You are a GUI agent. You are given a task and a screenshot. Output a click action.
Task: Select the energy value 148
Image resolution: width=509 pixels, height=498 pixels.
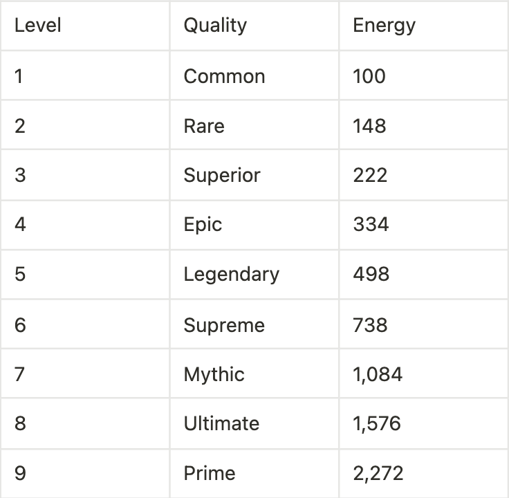369,126
